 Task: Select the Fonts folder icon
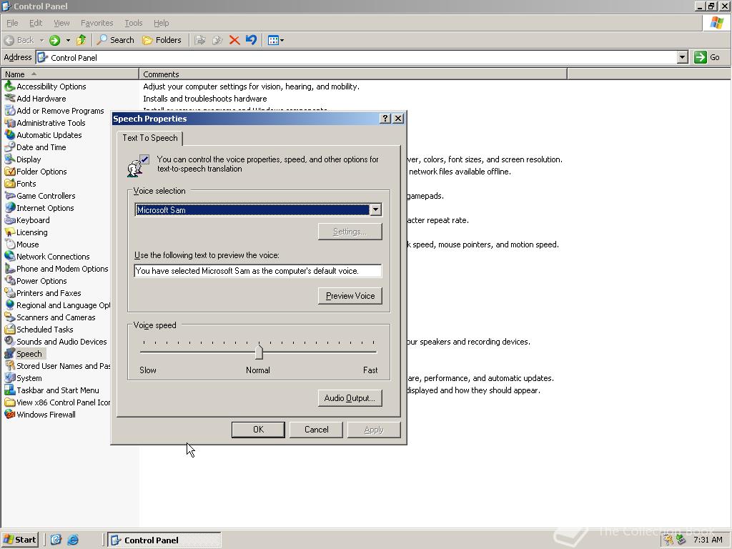[10, 183]
